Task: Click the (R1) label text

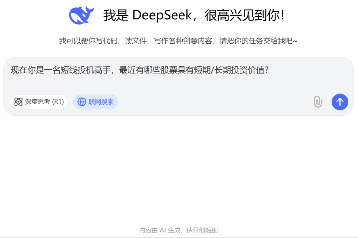Action: (x=58, y=102)
